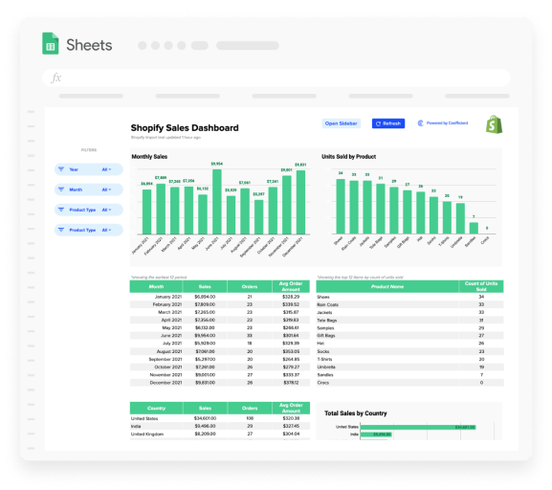
Task: Select the $34,601.00 country sales cell
Action: (205, 418)
